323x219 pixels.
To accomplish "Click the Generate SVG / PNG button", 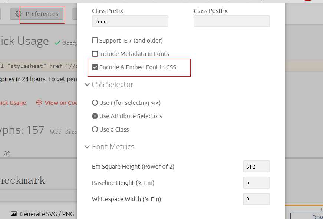I will click(x=42, y=214).
